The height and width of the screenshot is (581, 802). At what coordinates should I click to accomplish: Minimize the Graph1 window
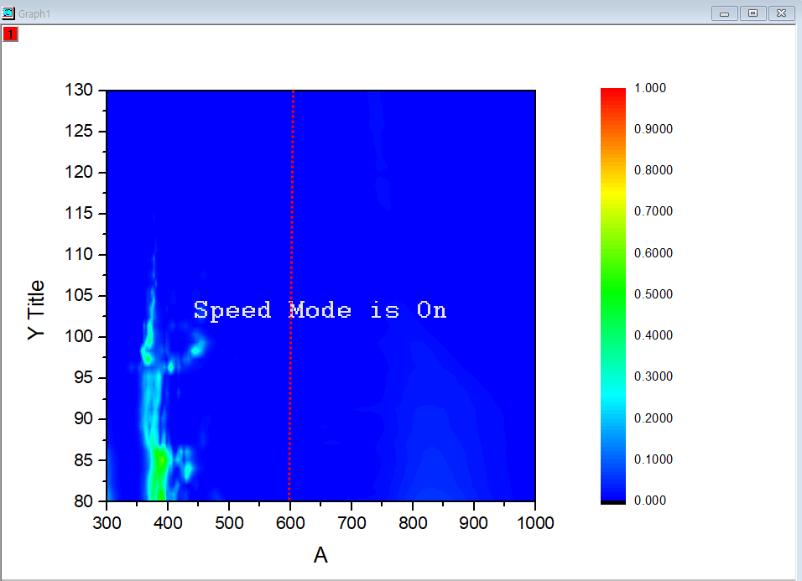pyautogui.click(x=724, y=13)
